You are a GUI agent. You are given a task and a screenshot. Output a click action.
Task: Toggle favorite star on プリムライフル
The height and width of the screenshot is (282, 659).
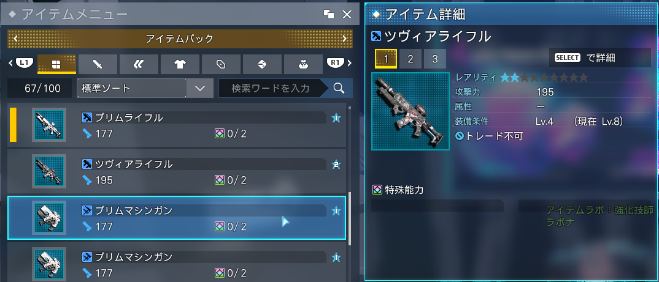point(336,119)
